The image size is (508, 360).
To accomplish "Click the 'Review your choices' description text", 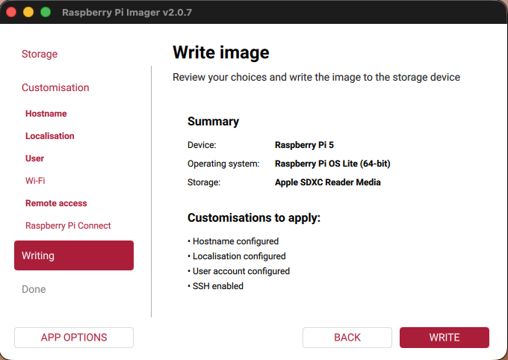I will [316, 77].
